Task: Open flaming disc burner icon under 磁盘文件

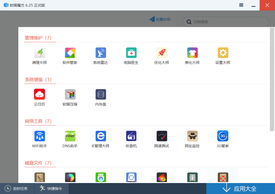Action: (x=162, y=178)
